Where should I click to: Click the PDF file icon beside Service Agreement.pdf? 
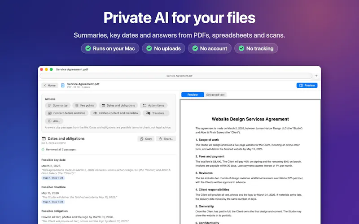[62, 85]
